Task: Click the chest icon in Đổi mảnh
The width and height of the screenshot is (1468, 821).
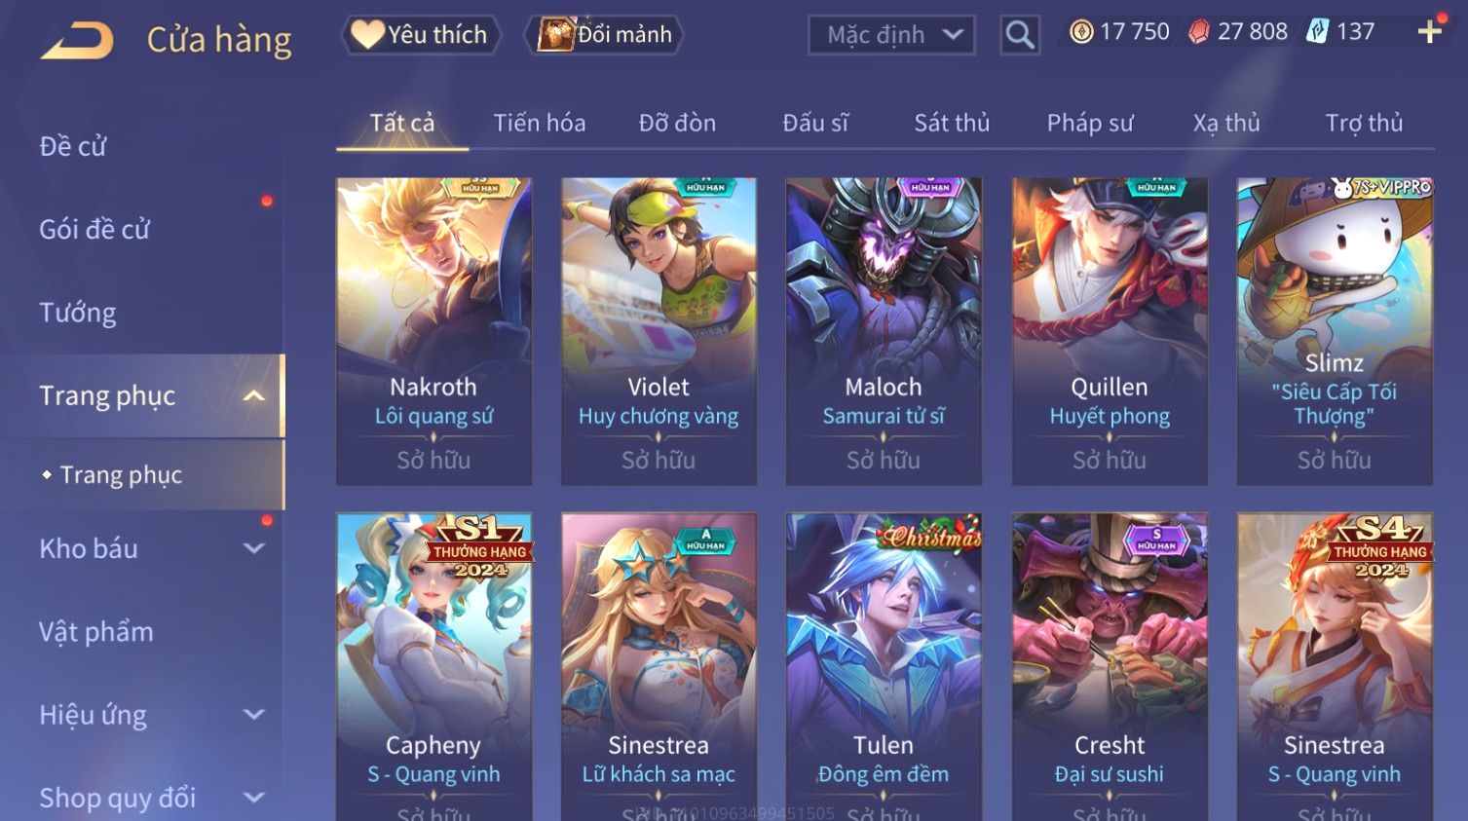Action: (555, 34)
